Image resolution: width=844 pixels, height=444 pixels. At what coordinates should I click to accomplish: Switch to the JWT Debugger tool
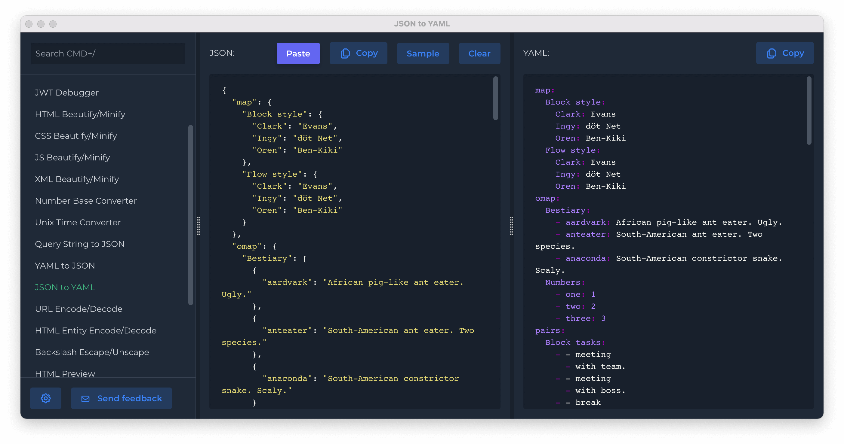[66, 93]
